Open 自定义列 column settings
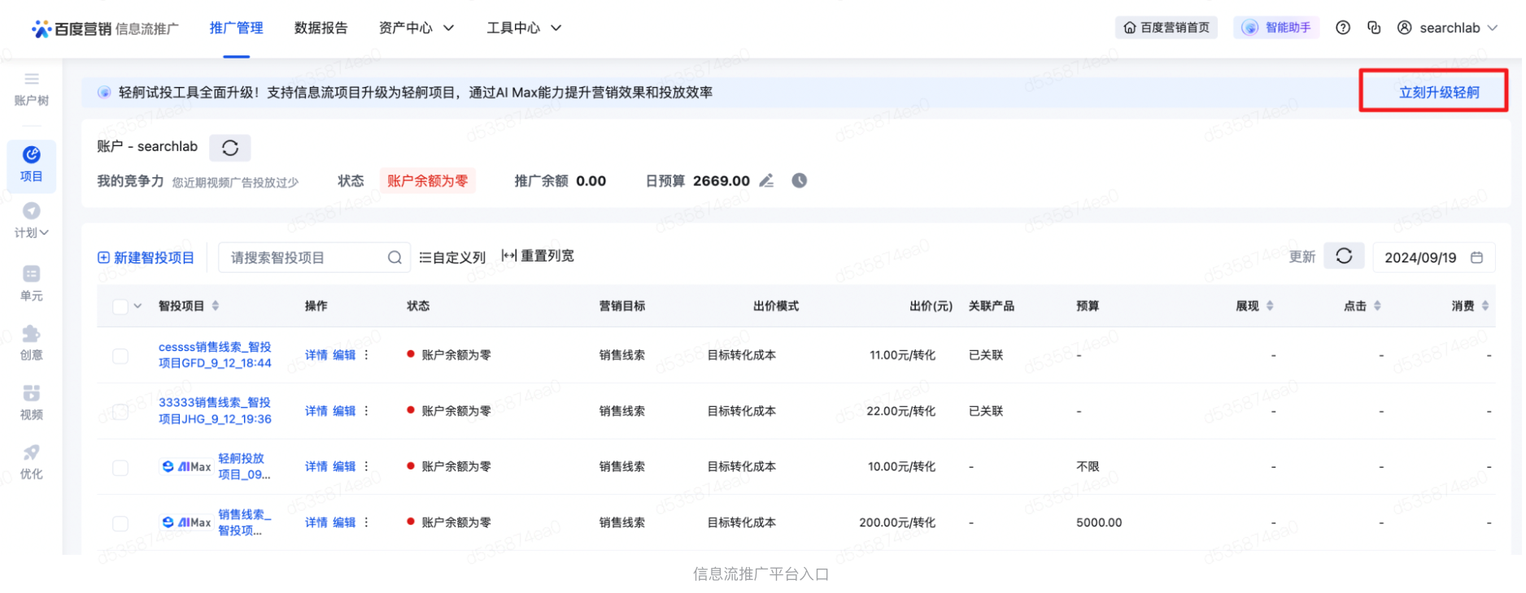Screen dimensions: 1526x593 coord(452,258)
